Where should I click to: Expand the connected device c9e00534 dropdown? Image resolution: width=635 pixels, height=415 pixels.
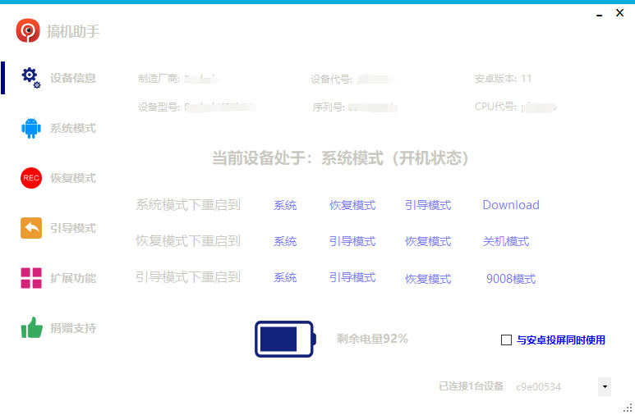[x=605, y=386]
